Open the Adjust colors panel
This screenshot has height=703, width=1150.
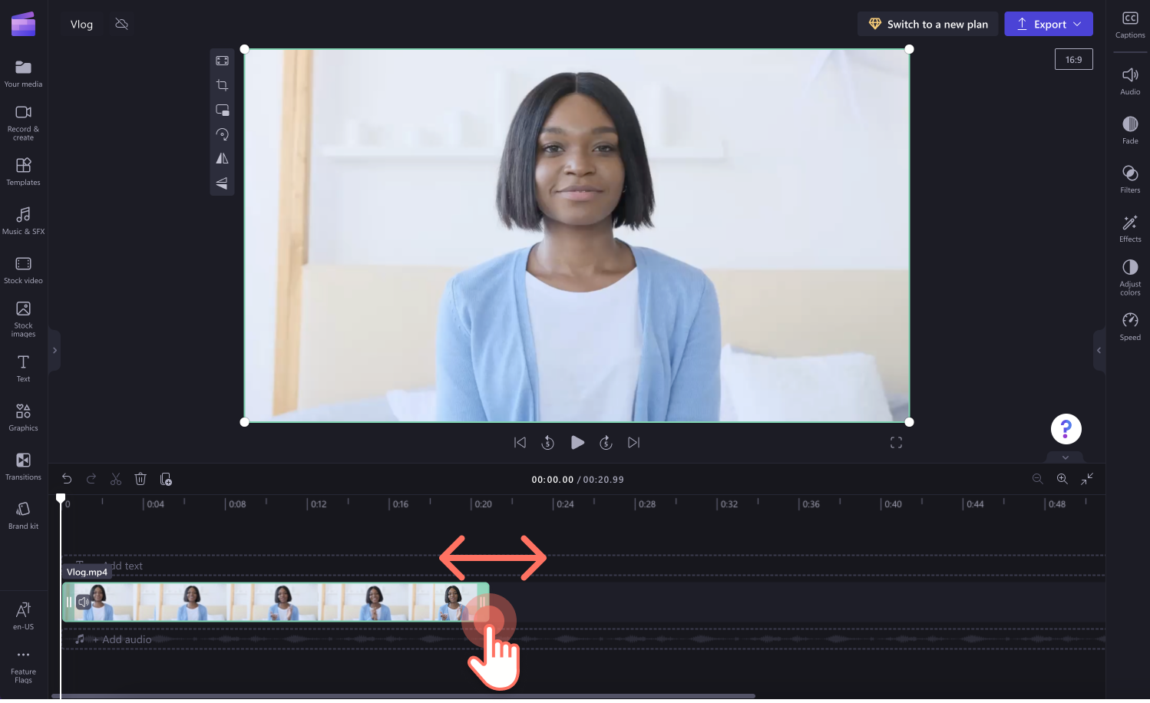point(1129,275)
